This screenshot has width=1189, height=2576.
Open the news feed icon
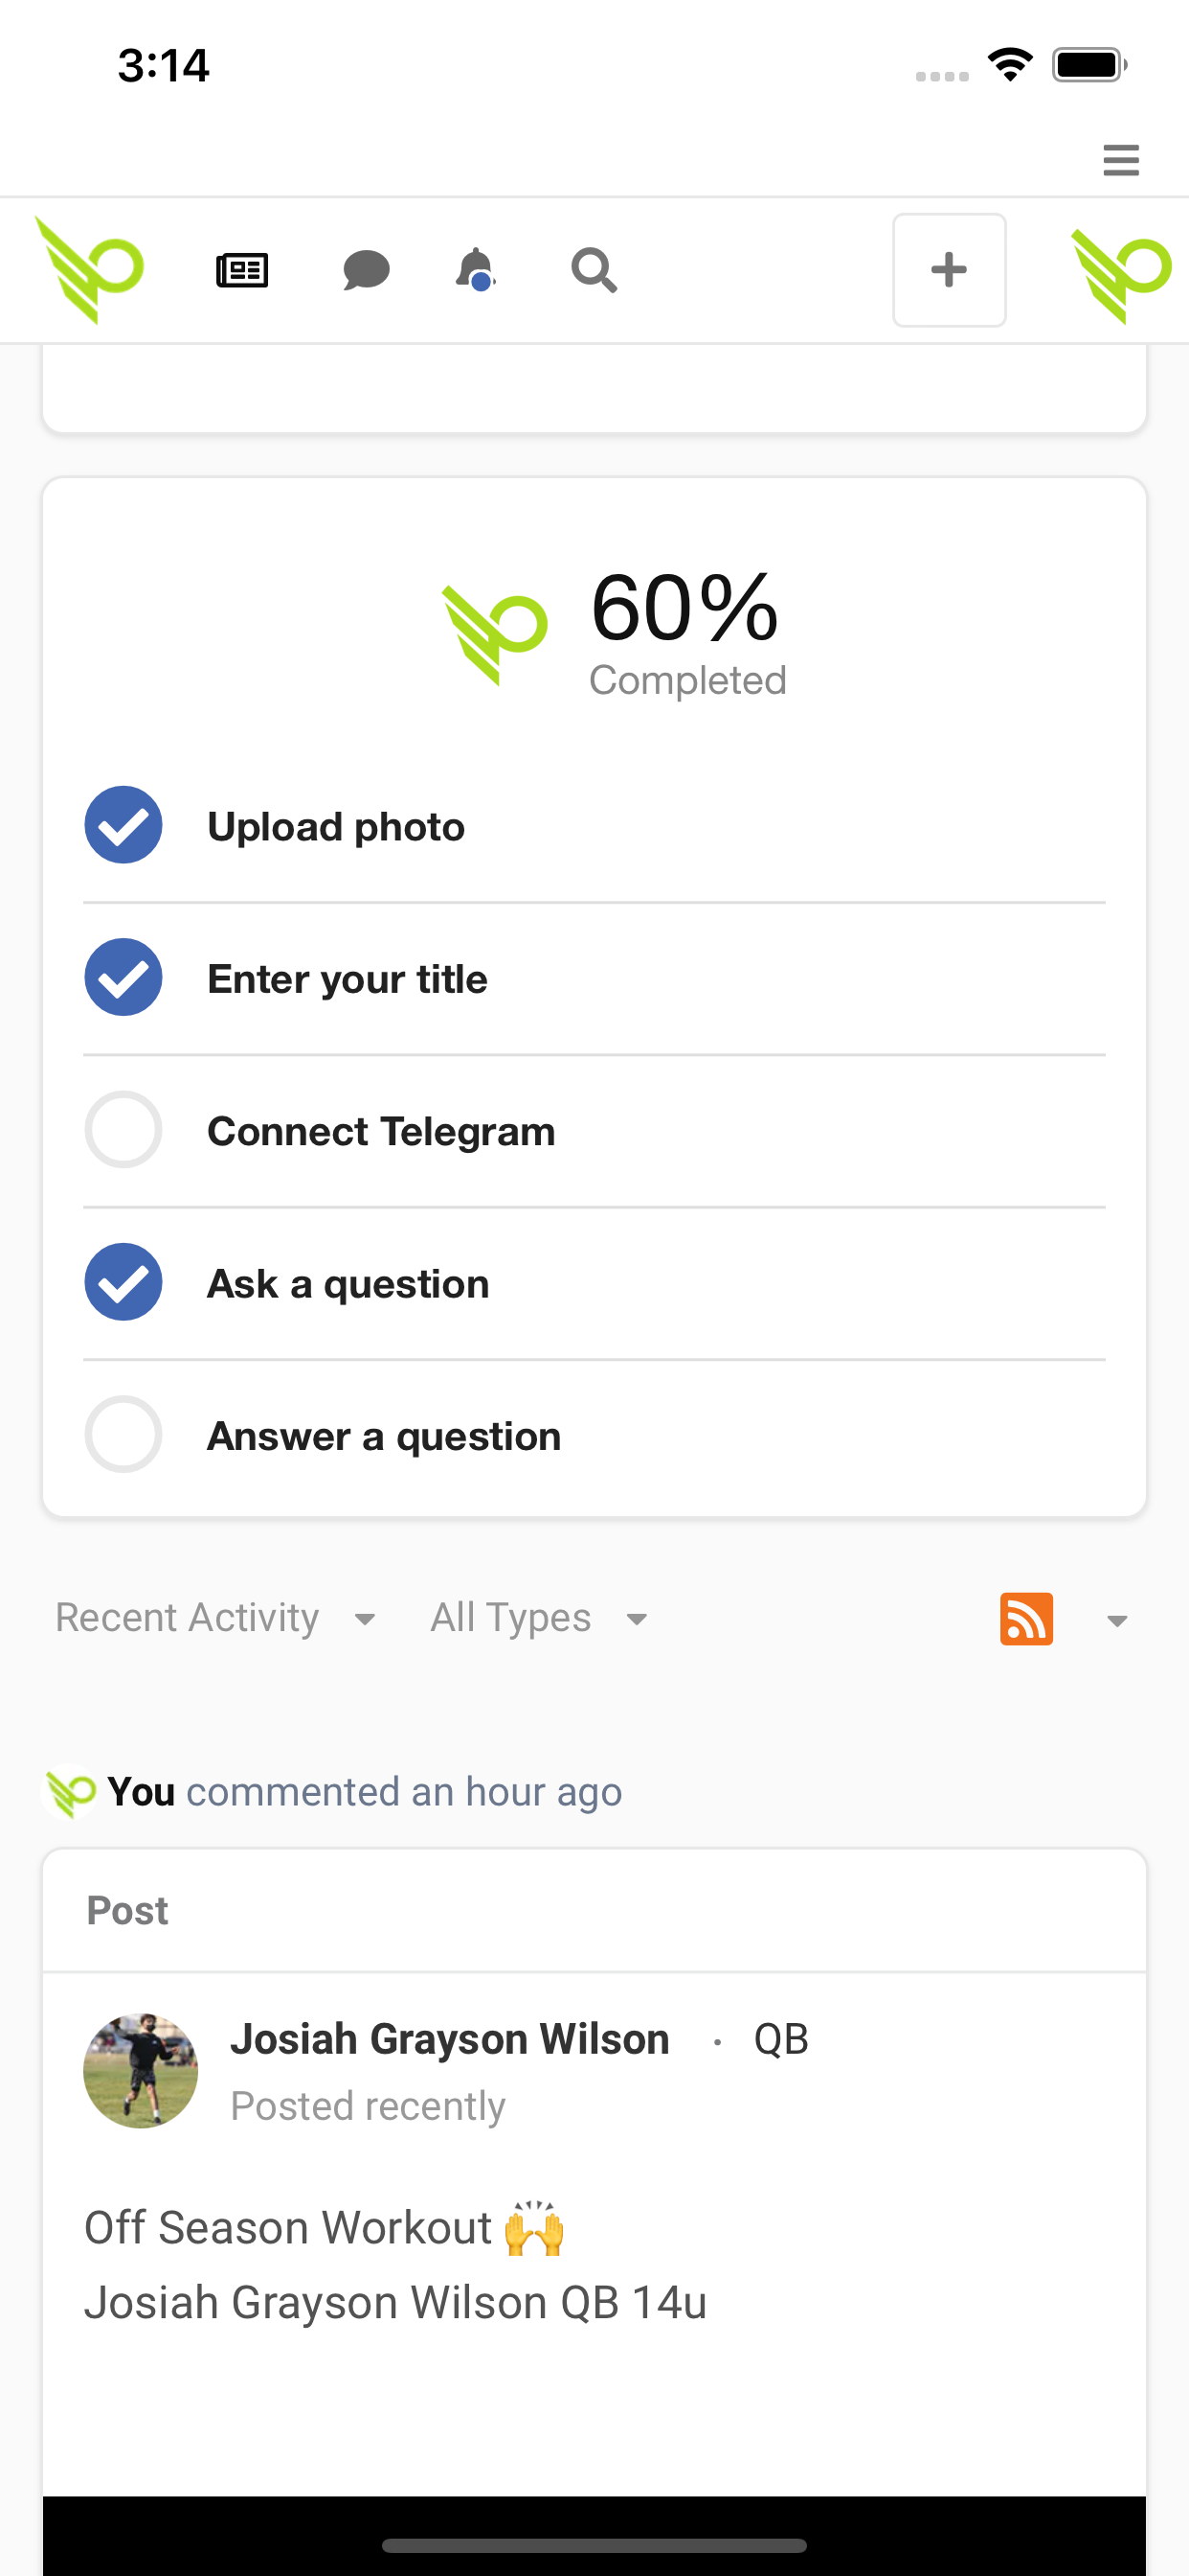click(x=242, y=270)
